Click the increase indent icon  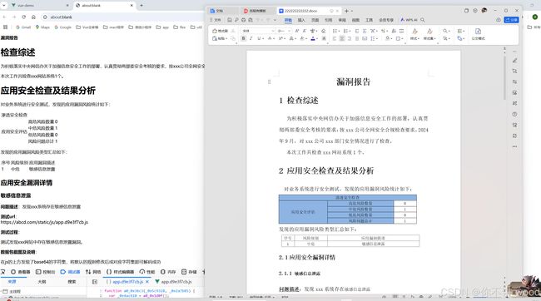[365, 31]
